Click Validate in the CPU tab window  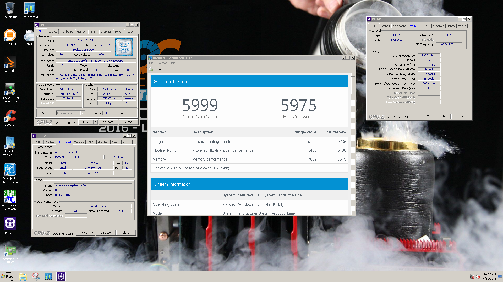108,122
